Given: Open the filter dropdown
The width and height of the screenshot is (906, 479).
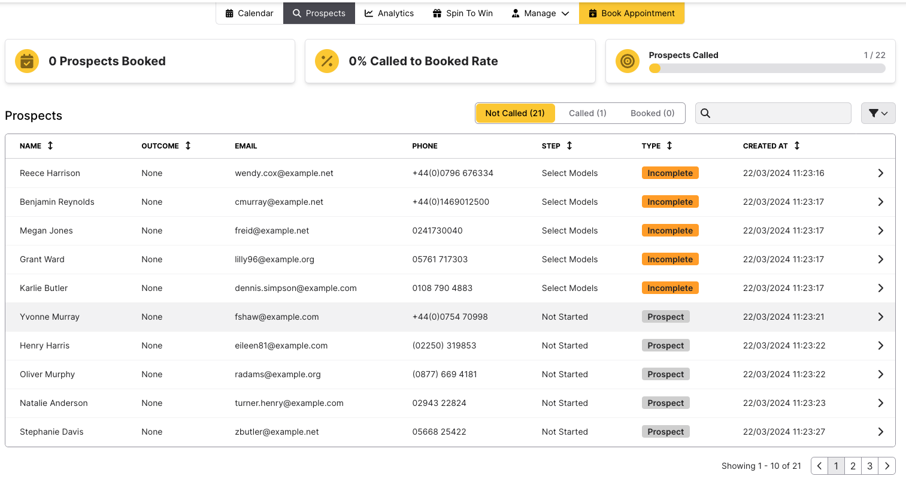Looking at the screenshot, I should 878,113.
